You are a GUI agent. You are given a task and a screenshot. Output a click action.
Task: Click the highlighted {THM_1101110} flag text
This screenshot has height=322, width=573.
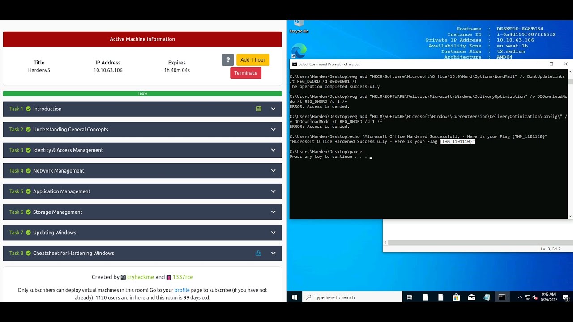click(x=457, y=141)
